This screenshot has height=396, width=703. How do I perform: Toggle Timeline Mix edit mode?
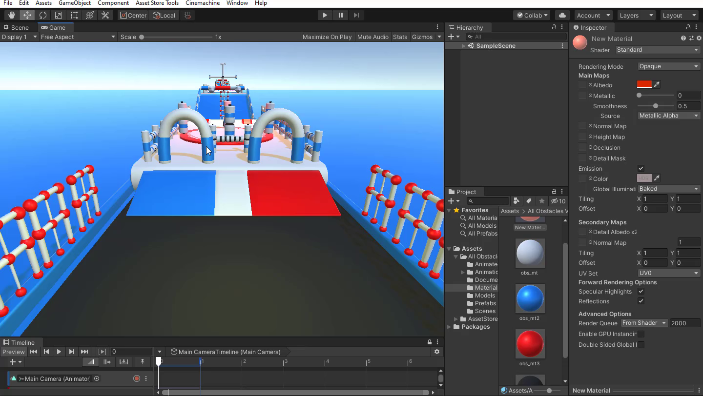click(x=91, y=362)
